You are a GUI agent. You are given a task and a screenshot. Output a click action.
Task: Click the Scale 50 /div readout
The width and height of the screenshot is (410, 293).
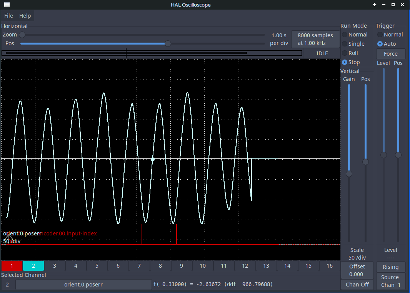point(357,254)
